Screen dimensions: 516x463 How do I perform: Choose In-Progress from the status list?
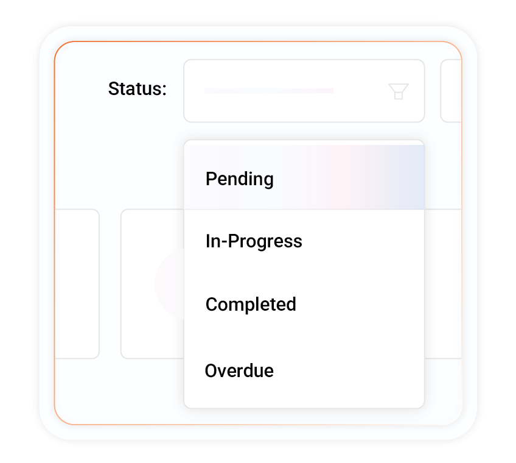[x=254, y=241]
